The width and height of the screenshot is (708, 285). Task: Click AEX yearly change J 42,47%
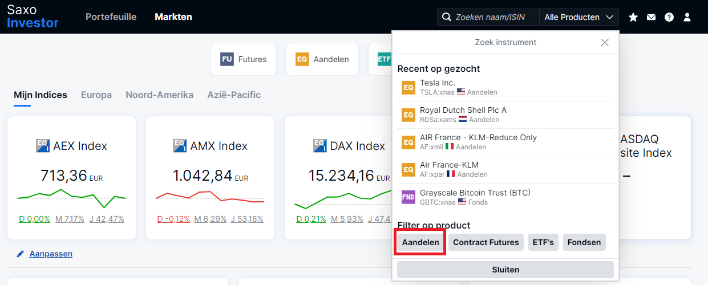point(107,219)
